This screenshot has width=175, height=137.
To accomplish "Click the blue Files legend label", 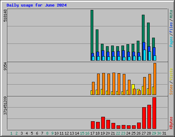I will (171, 27).
